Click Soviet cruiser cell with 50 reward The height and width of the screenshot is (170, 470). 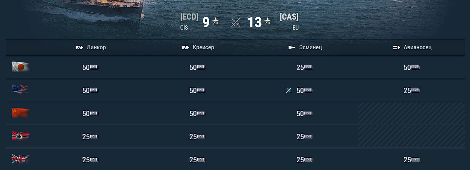click(x=197, y=113)
